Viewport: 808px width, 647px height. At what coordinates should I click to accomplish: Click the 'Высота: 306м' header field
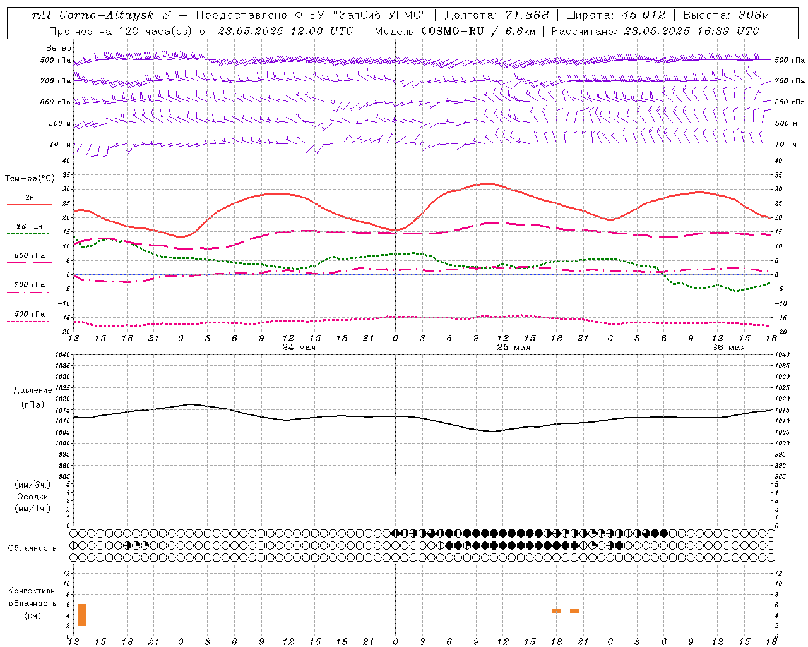[x=726, y=15]
